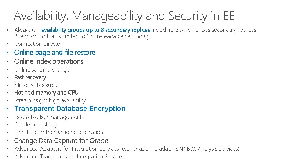Click 'Change Data Capture for Oracle' heading
The width and height of the screenshot is (284, 159).
point(61,141)
